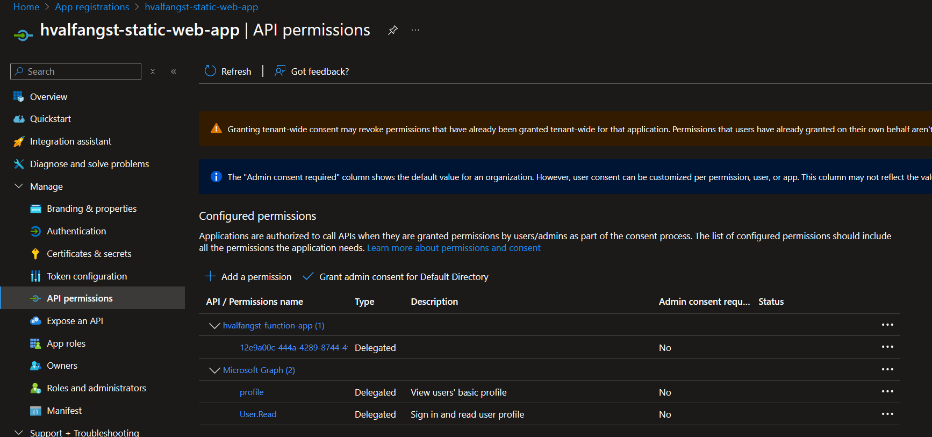Select API permissions menu item
The width and height of the screenshot is (932, 437).
click(92, 298)
